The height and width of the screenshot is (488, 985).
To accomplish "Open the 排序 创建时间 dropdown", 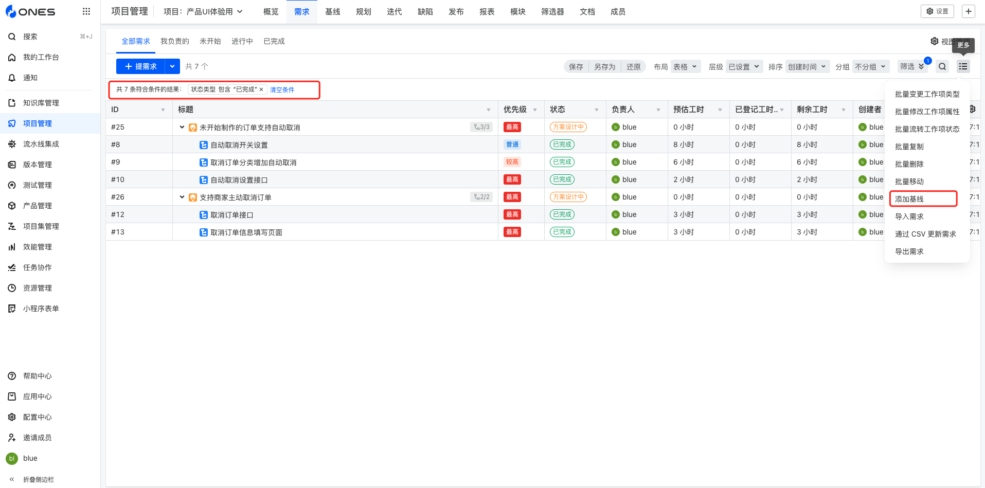I will pyautogui.click(x=808, y=67).
